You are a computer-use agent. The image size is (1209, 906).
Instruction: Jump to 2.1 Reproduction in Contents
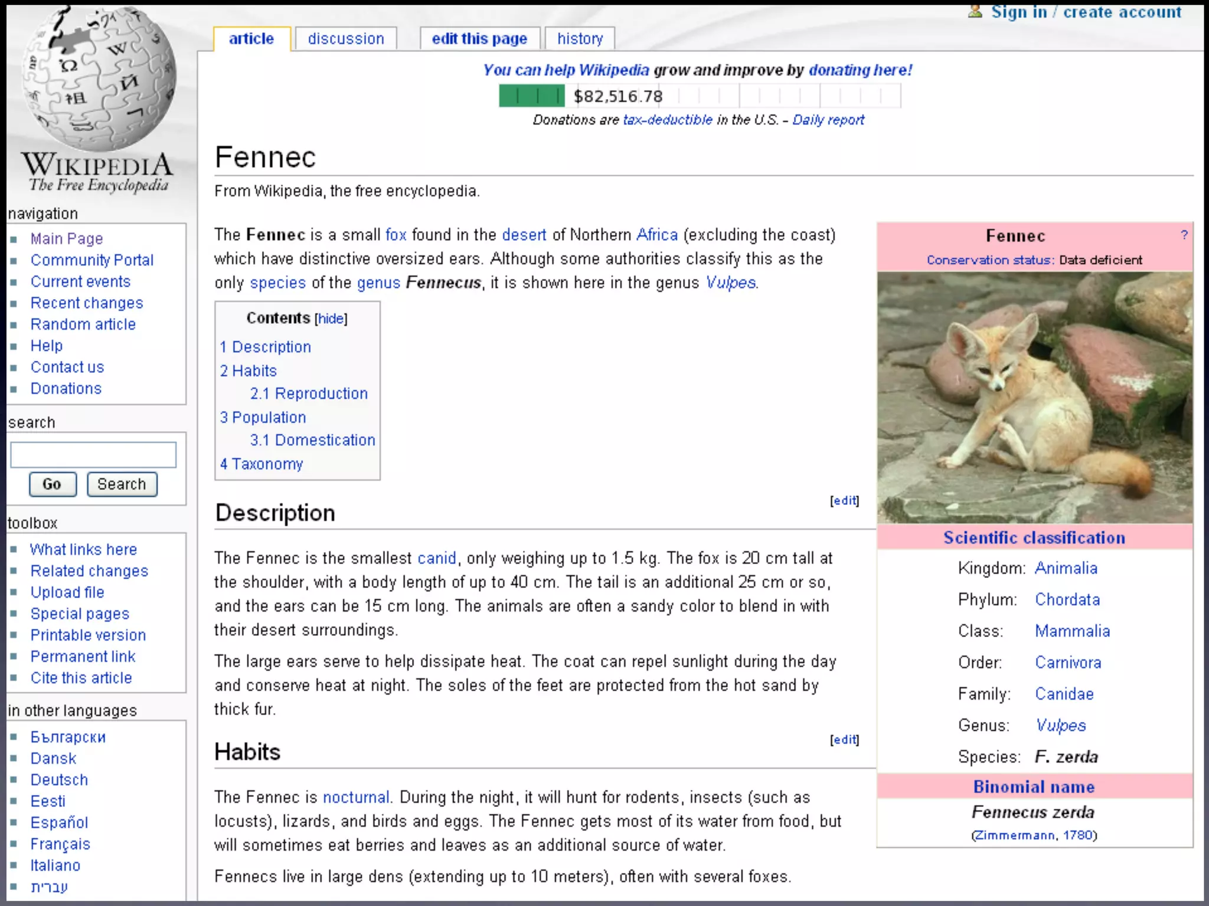click(309, 393)
